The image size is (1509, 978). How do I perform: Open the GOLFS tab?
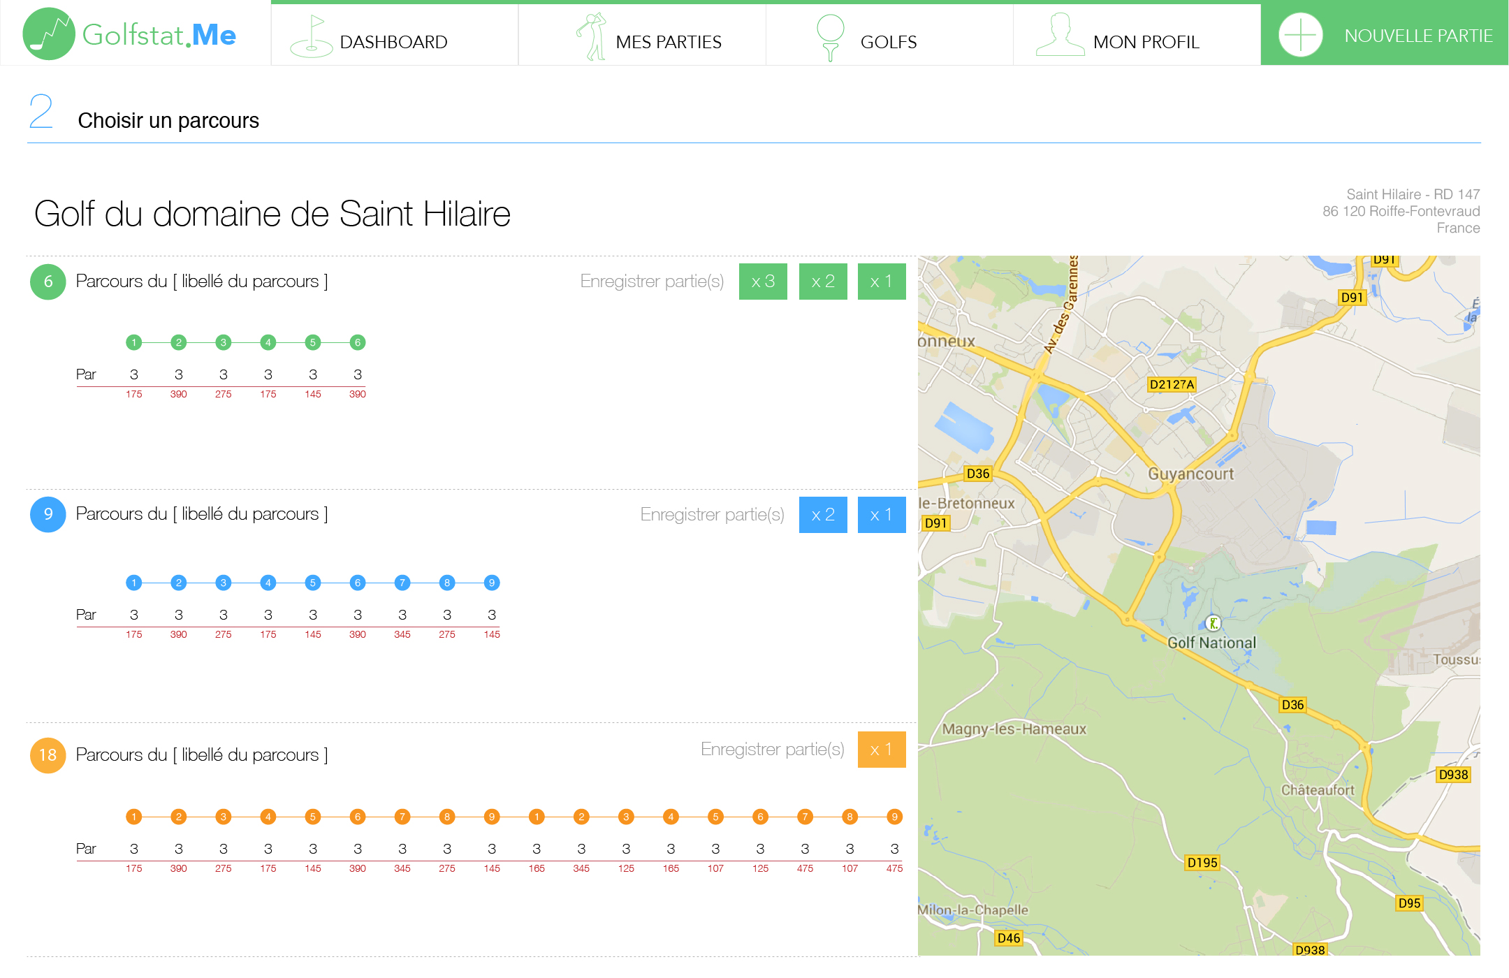point(889,35)
